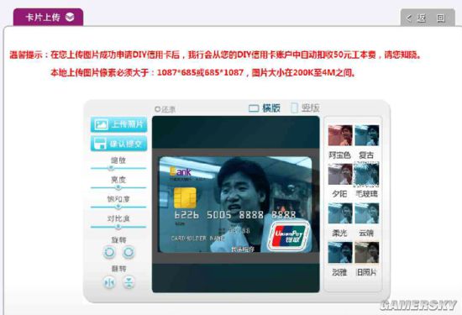Open the 卡片上传 card upload tab
Viewport: 462px width, 315px height.
click(x=49, y=17)
